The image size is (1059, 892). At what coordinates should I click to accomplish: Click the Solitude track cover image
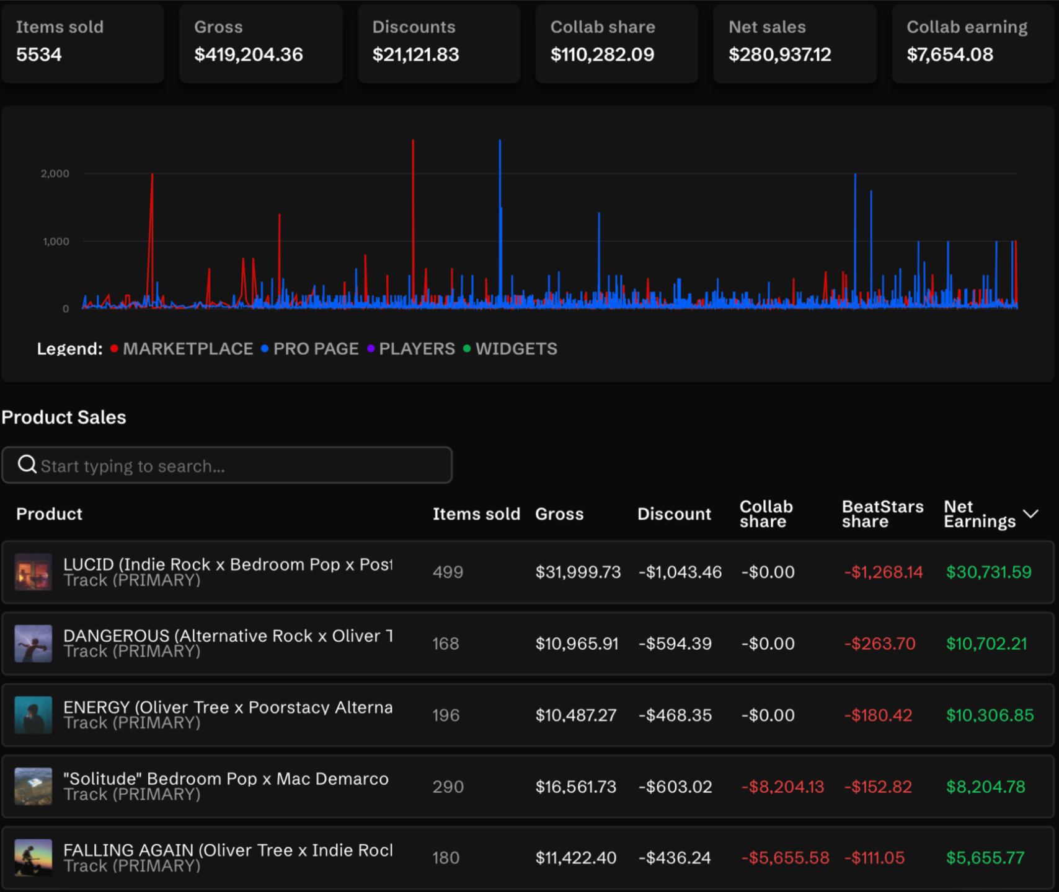point(33,787)
